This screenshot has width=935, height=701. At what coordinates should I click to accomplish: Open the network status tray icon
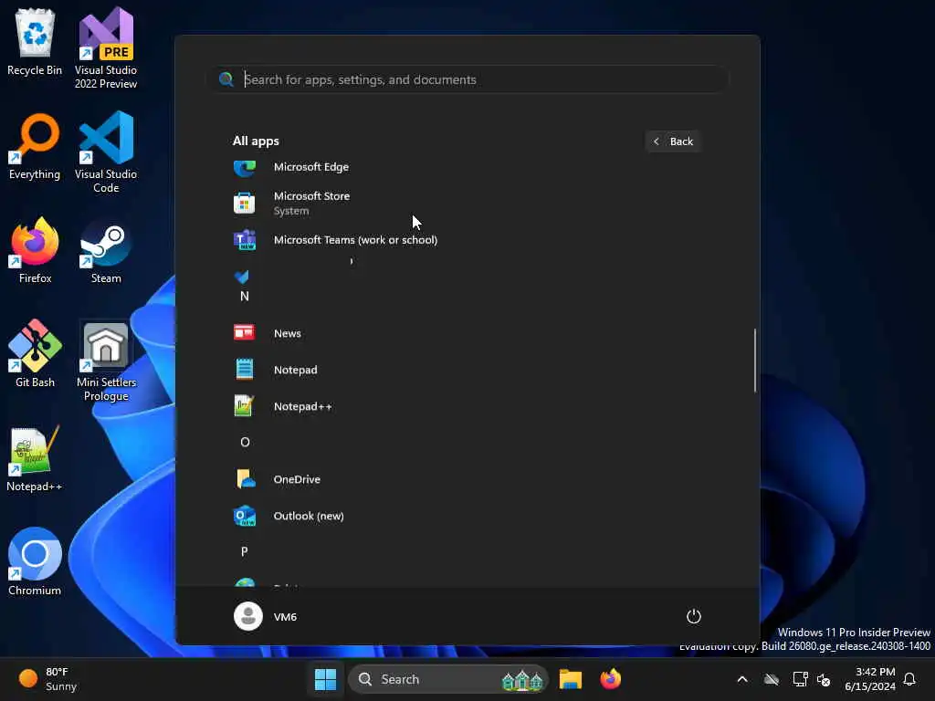pos(800,679)
